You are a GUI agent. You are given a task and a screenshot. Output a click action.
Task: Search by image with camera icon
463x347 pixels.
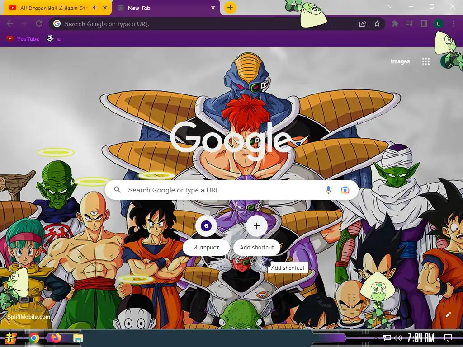345,190
